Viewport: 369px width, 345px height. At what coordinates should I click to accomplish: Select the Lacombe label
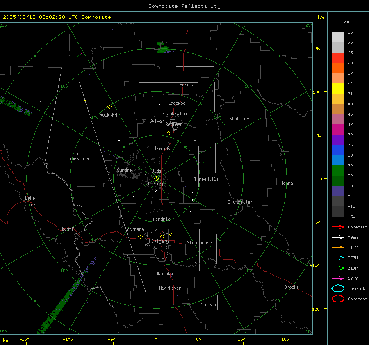tap(177, 103)
